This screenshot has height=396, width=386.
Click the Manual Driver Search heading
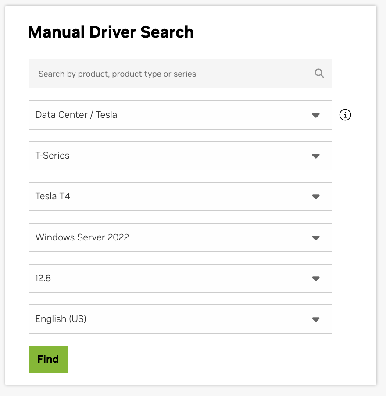(111, 32)
